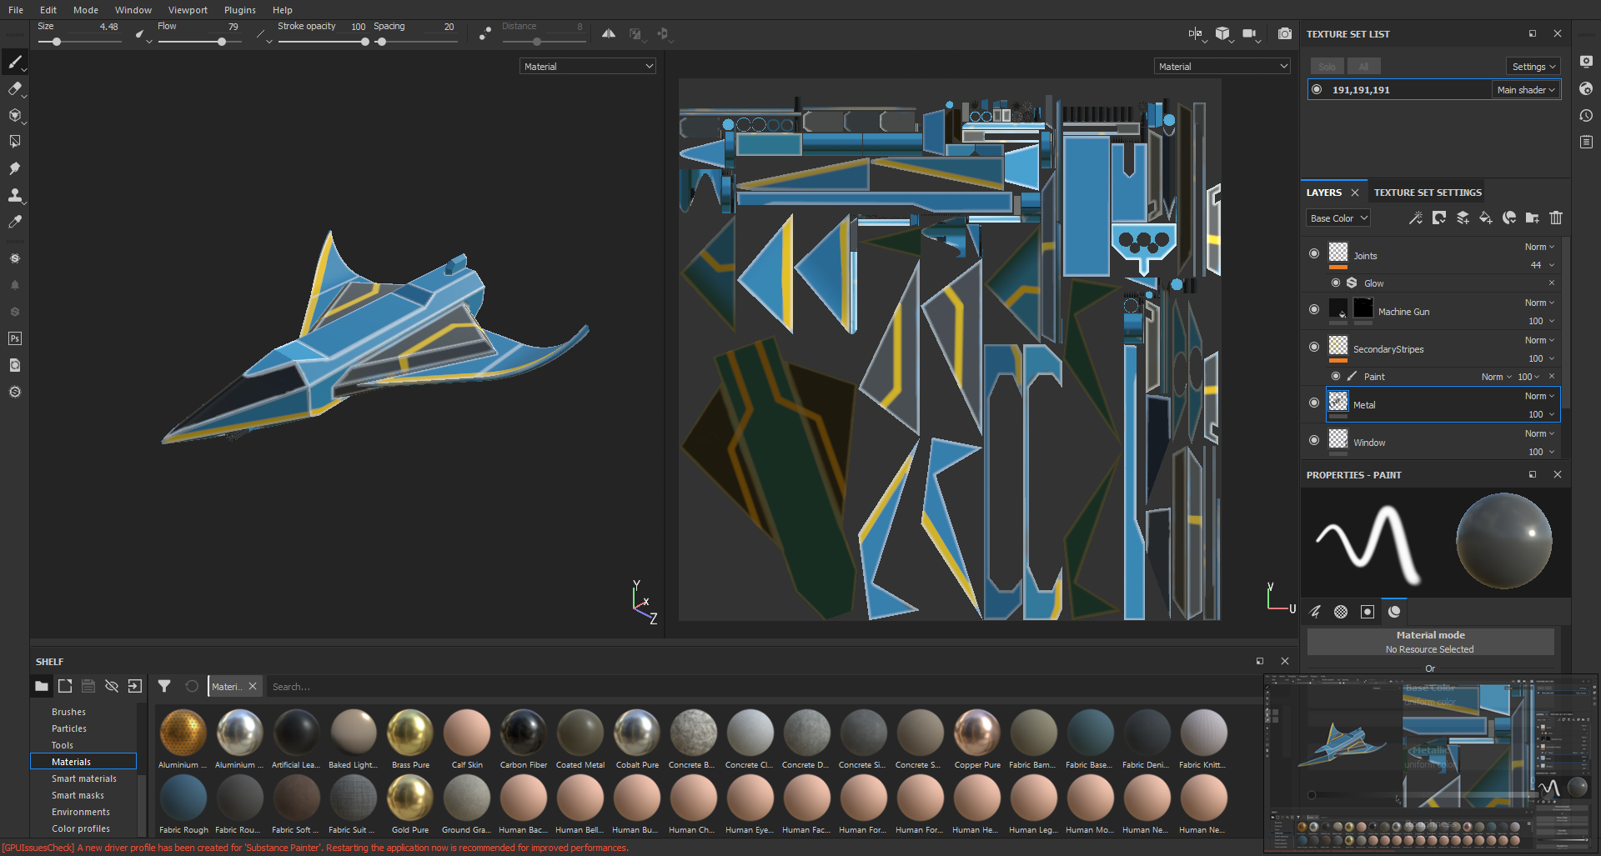Add a mask to the layer

pyautogui.click(x=1439, y=218)
